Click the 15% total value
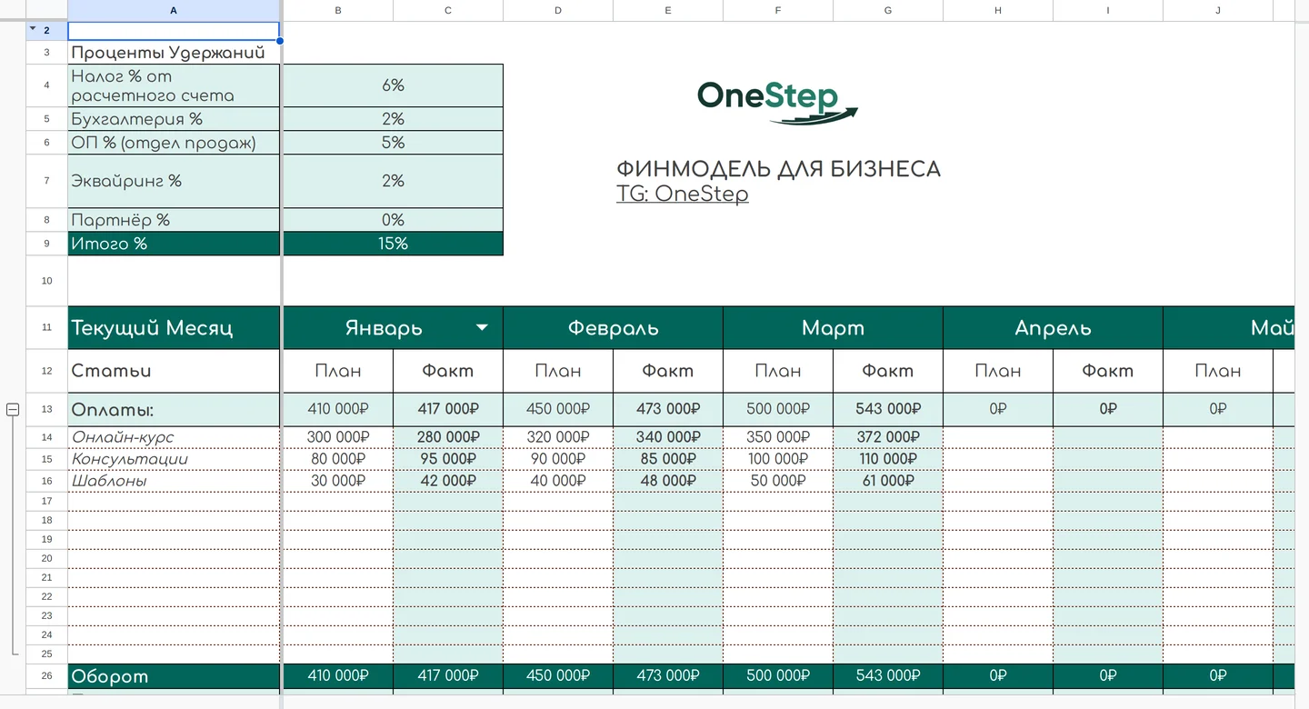This screenshot has height=709, width=1309. coord(393,244)
